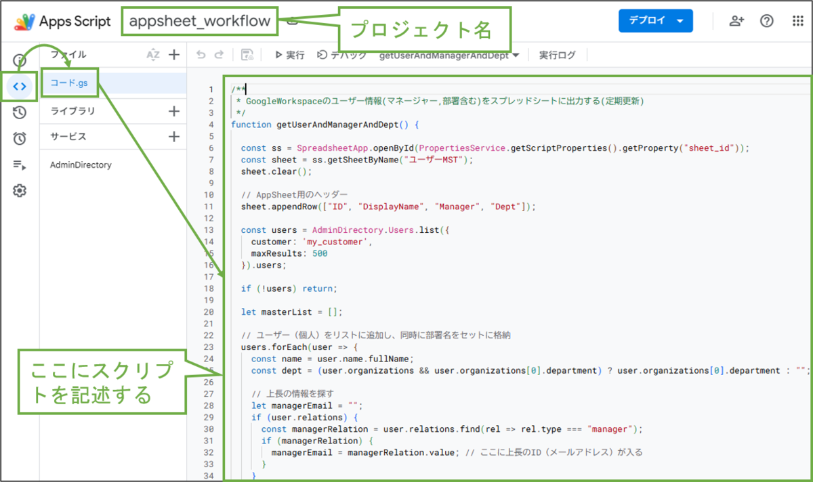Save the project with the disk icon
Screen dimensions: 813x482
[247, 55]
